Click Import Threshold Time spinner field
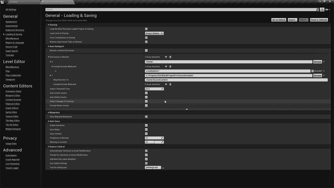This screenshot has height=188, width=334. pos(154,89)
